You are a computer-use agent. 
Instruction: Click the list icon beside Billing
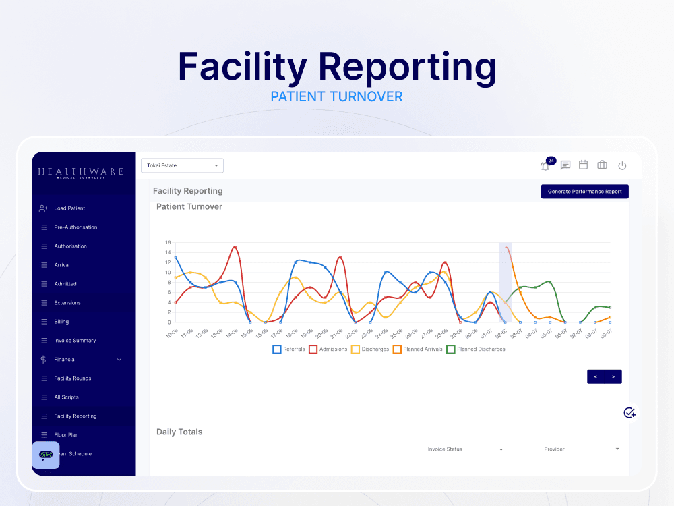tap(43, 322)
